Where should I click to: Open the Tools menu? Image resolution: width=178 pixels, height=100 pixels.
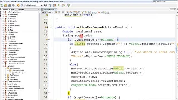pyautogui.click(x=51, y=2)
